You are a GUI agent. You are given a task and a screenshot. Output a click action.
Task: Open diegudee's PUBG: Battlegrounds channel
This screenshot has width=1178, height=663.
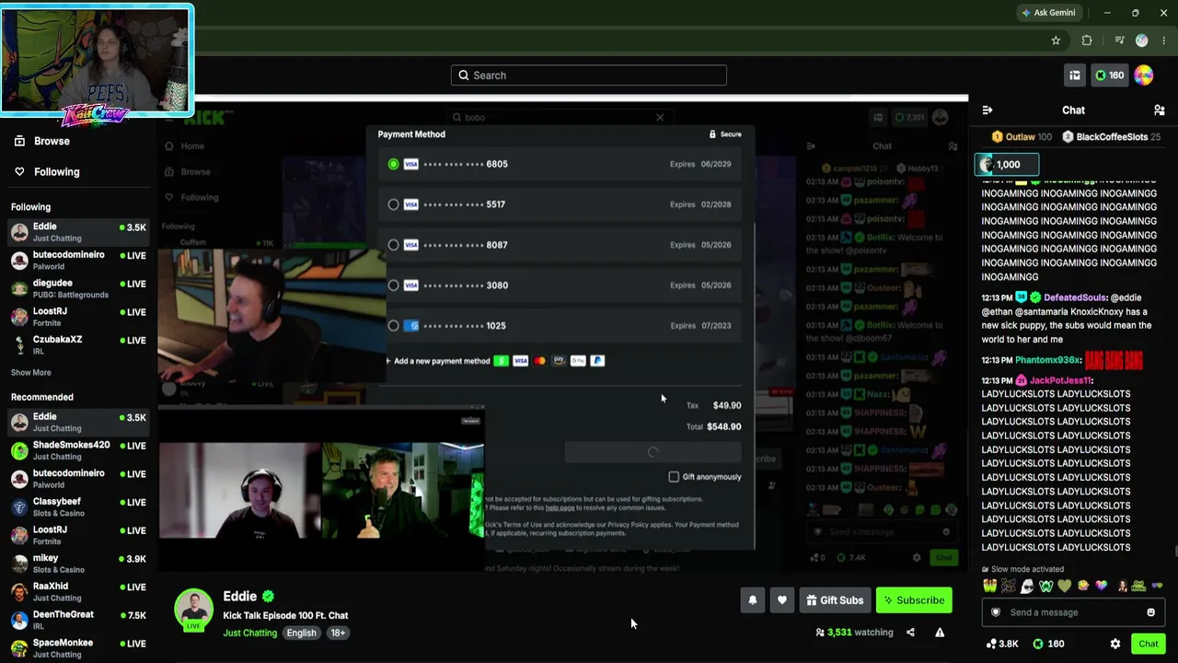77,289
